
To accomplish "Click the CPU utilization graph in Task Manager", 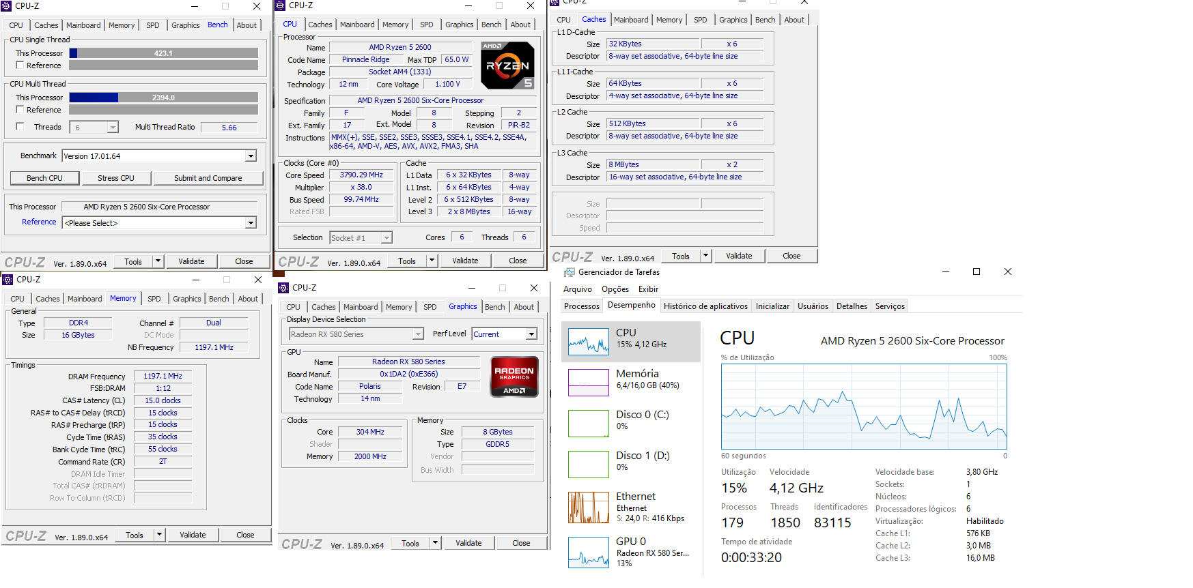I will pyautogui.click(x=864, y=406).
